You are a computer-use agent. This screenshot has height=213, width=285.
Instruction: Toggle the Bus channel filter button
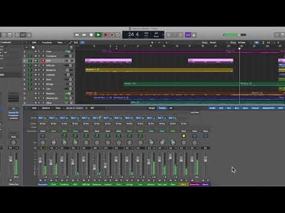pyautogui.click(x=237, y=108)
